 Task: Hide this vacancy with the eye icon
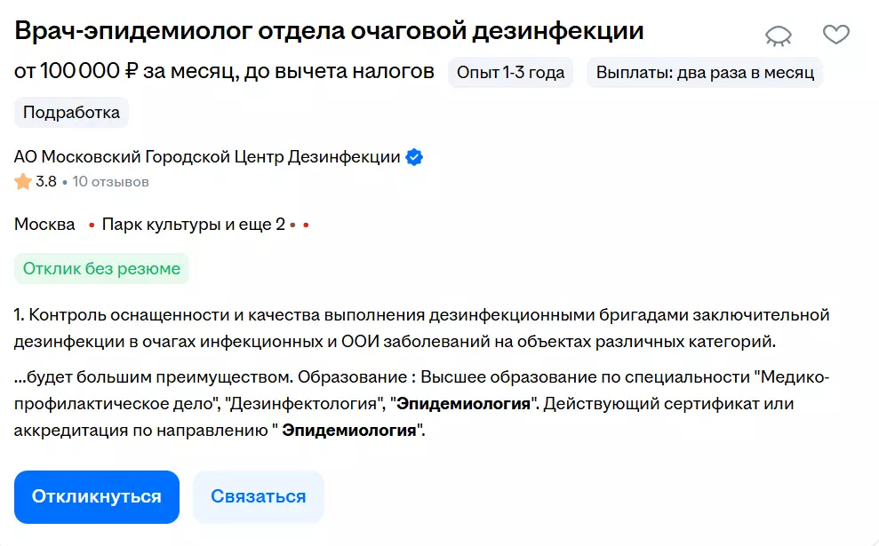point(779,35)
